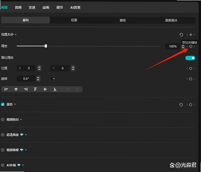
Task: Add keyframe on the 旋转 row
Action: pos(191,79)
